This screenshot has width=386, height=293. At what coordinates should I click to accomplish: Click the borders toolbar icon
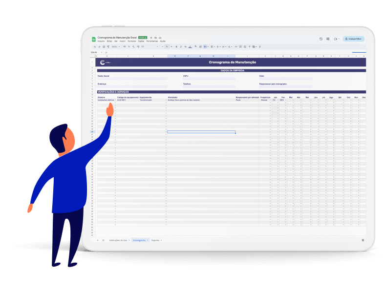200,47
